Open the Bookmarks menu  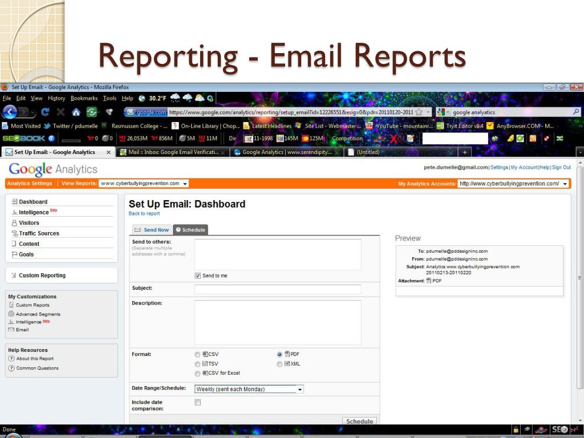(x=84, y=98)
